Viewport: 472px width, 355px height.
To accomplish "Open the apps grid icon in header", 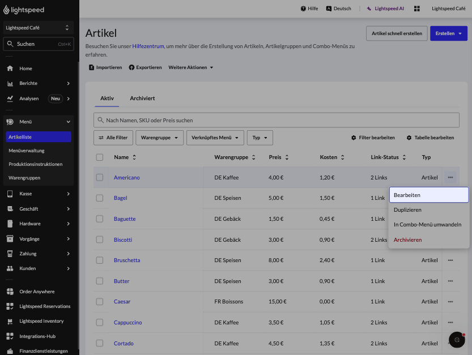I will point(416,8).
